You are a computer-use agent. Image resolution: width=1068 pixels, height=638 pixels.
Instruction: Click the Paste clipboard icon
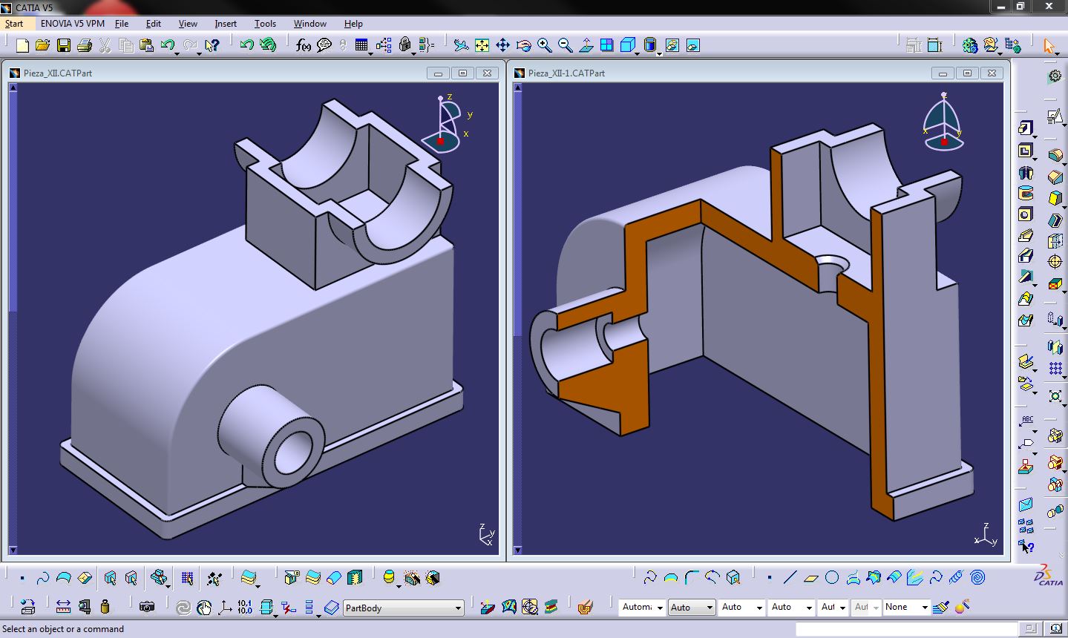coord(146,46)
